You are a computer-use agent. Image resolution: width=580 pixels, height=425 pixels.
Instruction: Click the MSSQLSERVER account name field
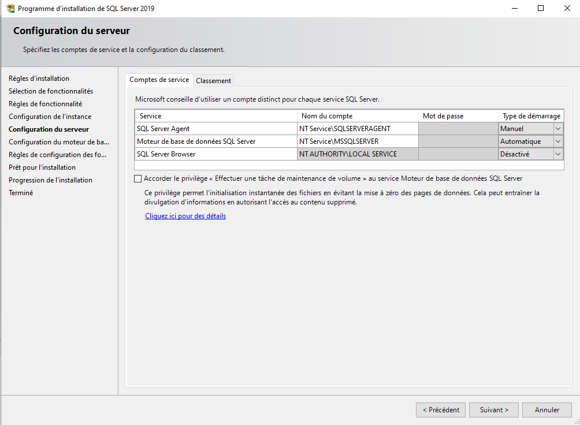357,141
